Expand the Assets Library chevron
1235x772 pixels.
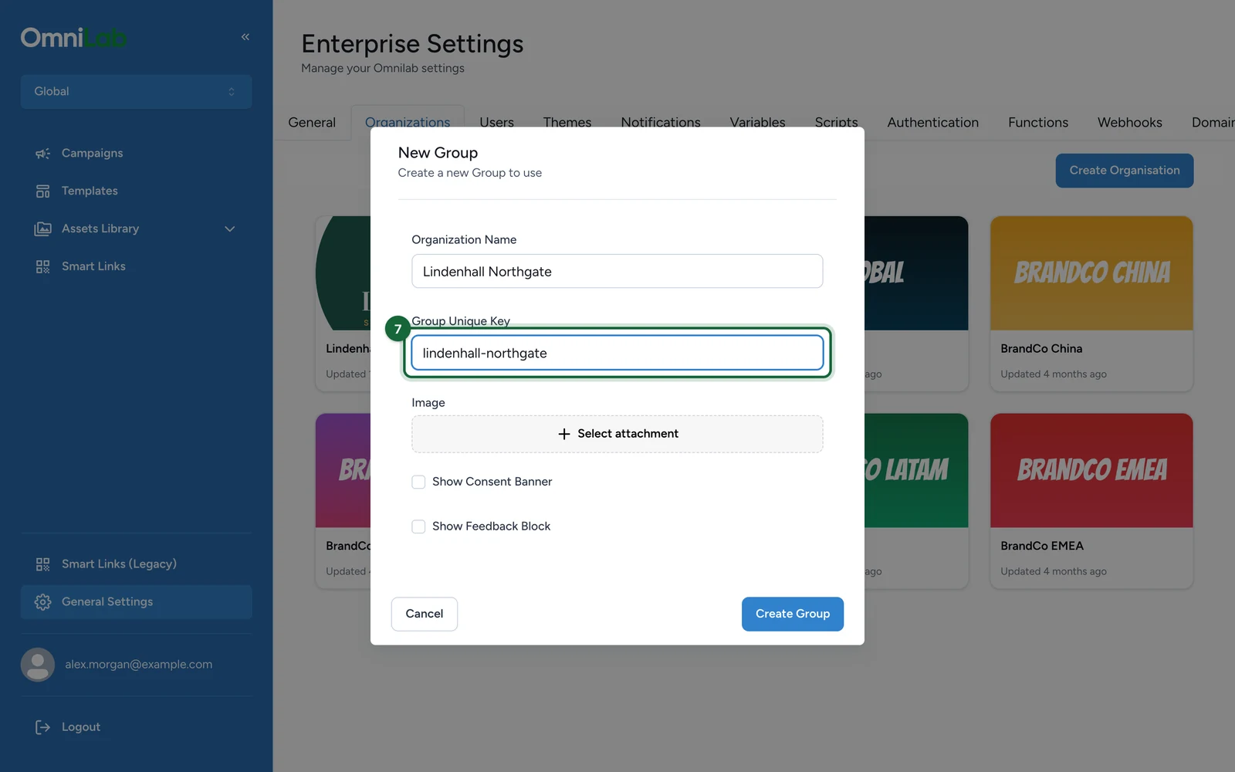click(x=229, y=229)
